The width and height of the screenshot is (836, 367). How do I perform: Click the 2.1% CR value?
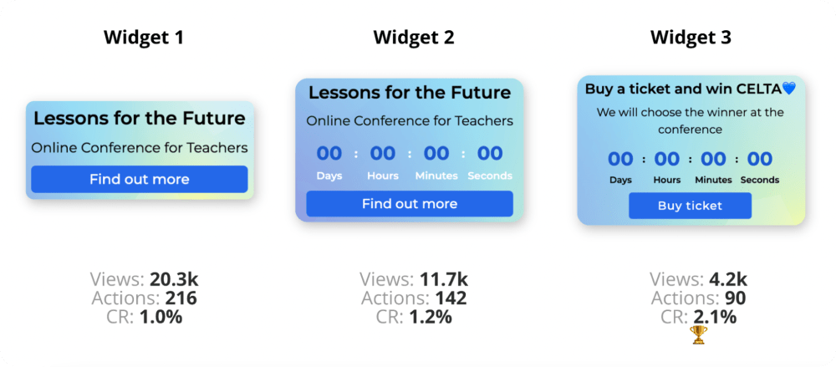pyautogui.click(x=715, y=317)
